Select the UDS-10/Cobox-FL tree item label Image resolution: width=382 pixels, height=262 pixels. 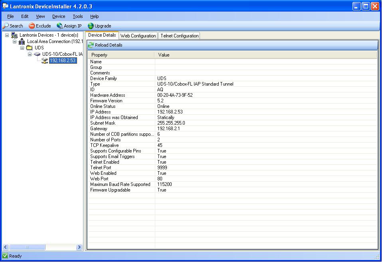tap(62, 54)
